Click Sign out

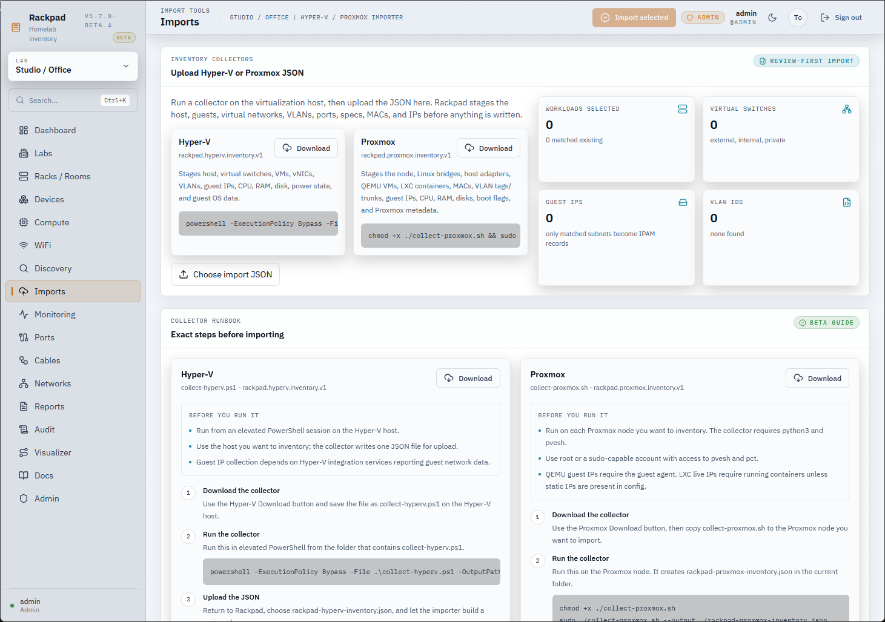pos(841,18)
